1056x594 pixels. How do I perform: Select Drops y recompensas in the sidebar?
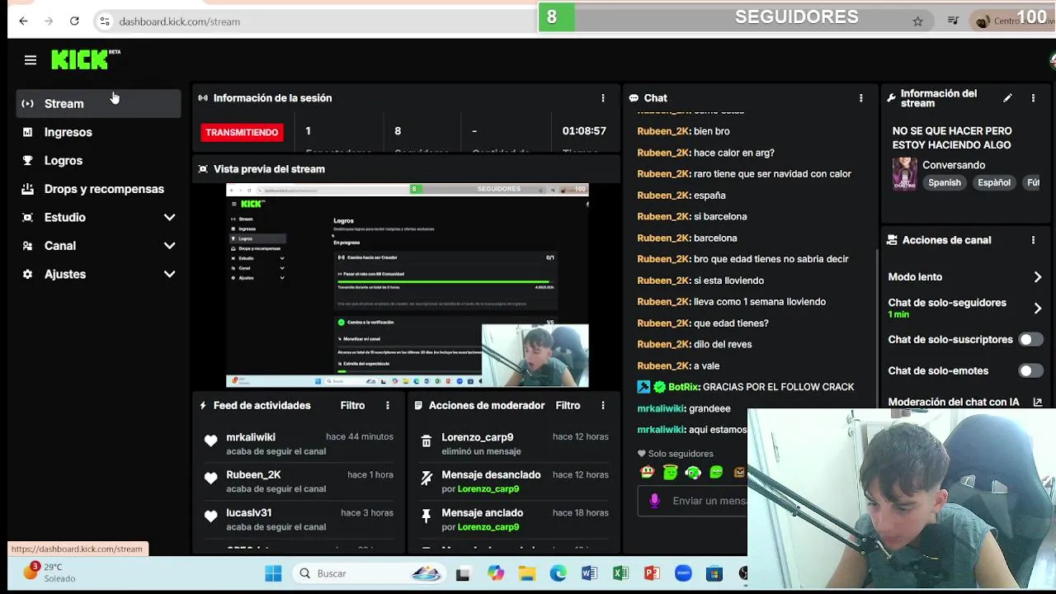99,189
